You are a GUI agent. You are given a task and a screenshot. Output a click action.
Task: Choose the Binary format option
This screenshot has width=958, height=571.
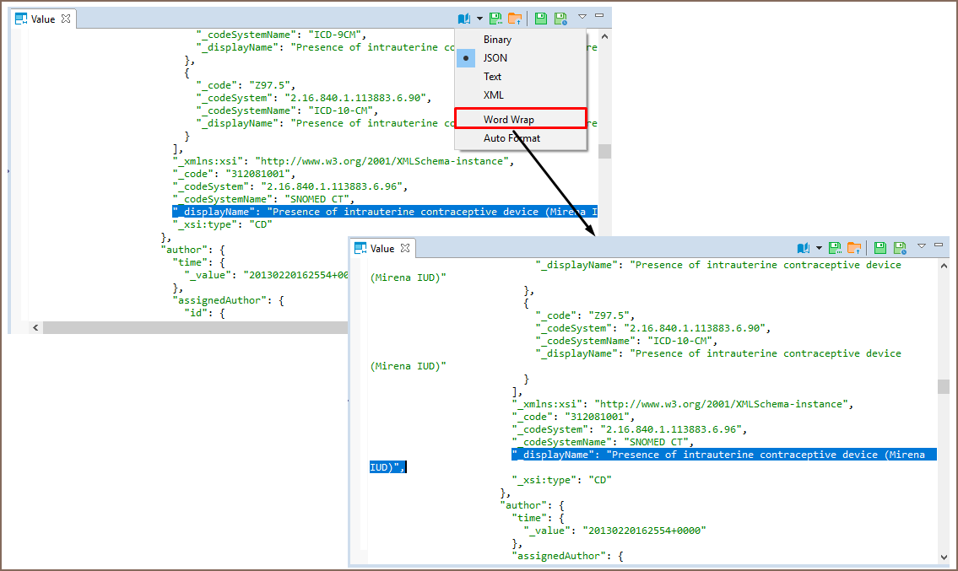497,40
